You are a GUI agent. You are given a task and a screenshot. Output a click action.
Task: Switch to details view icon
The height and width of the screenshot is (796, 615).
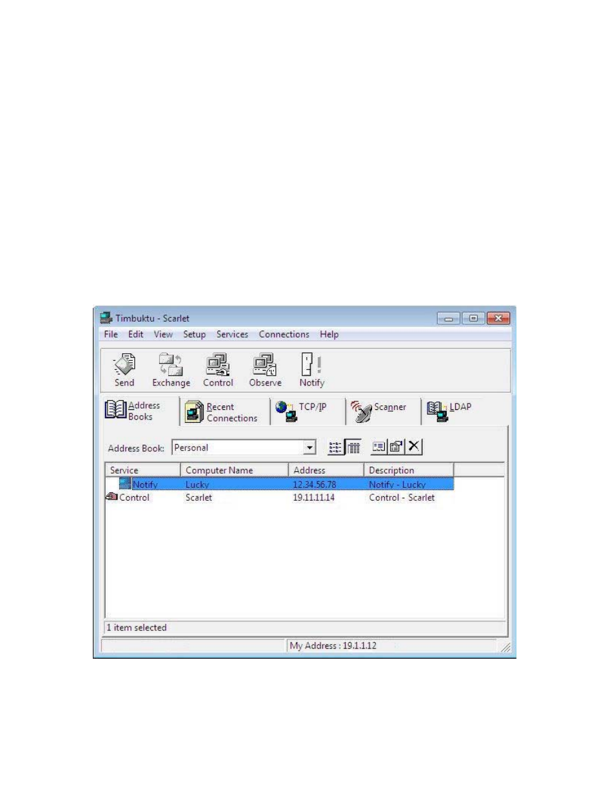click(x=353, y=447)
